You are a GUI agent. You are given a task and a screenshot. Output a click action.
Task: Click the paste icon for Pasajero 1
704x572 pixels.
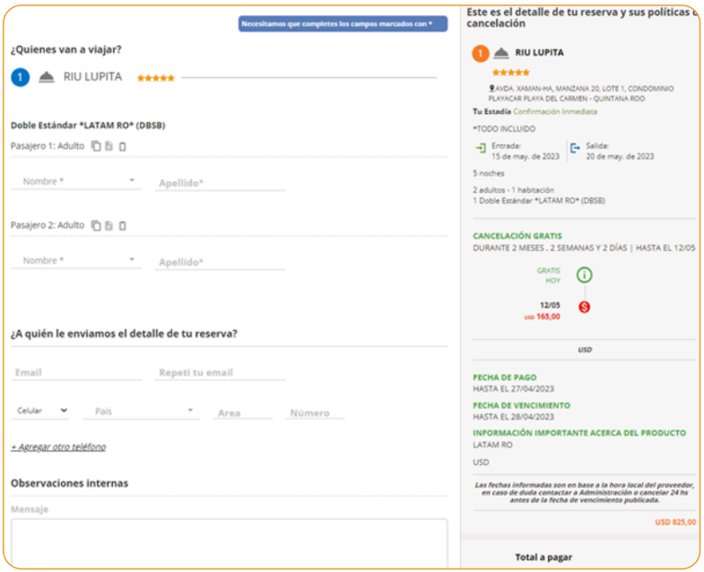pos(109,146)
